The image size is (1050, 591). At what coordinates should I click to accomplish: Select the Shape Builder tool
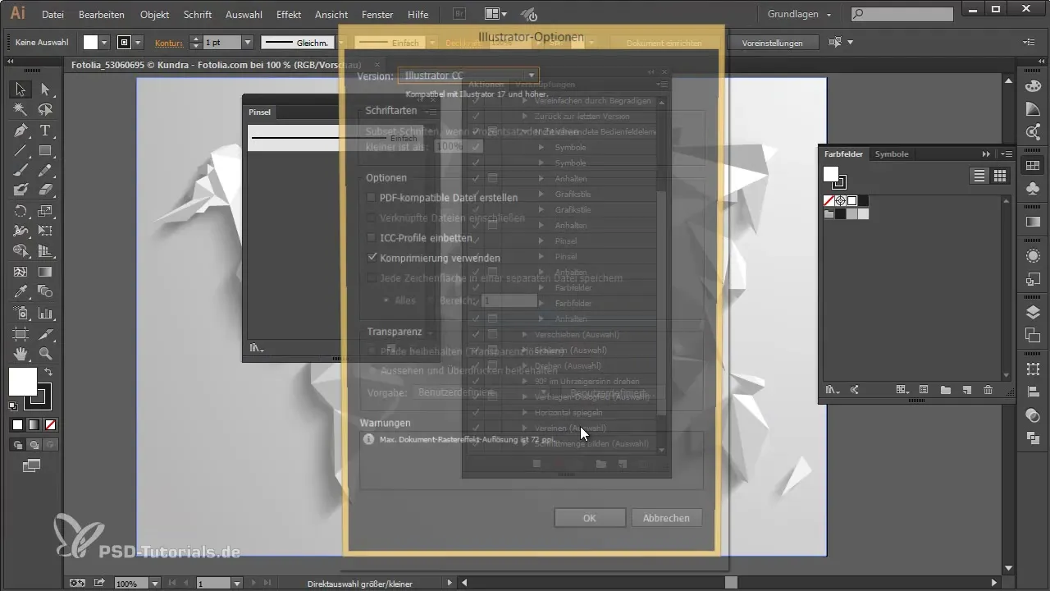coord(21,251)
